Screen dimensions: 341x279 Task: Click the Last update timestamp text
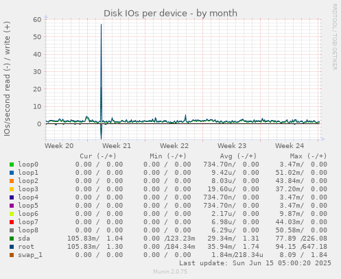(255, 263)
